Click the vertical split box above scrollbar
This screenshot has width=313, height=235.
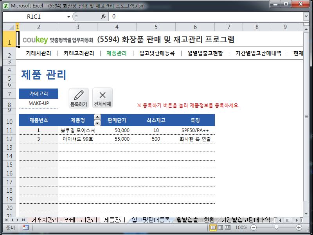(306, 24)
